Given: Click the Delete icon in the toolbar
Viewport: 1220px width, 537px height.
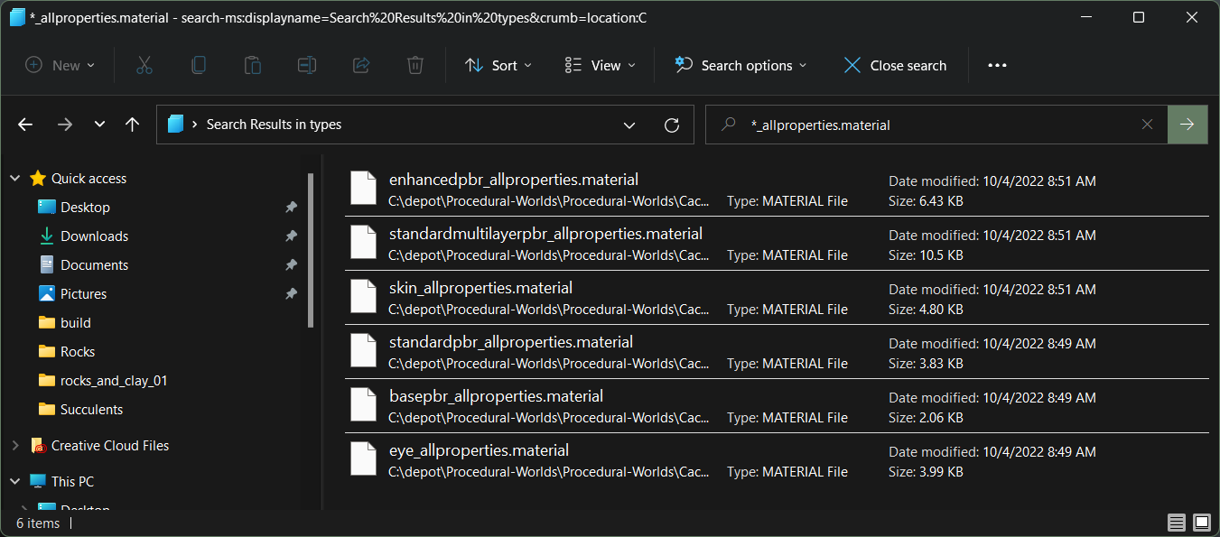Looking at the screenshot, I should 414,64.
